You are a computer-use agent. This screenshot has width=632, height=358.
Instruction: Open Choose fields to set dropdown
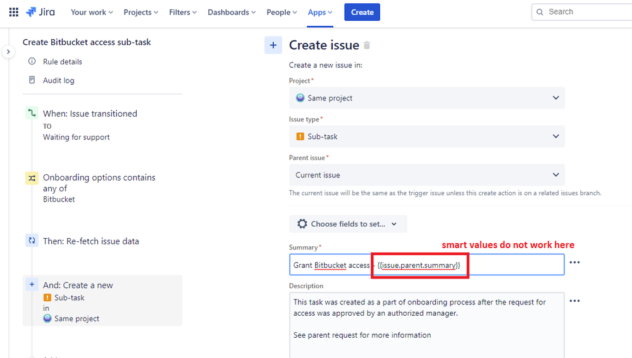click(x=348, y=224)
